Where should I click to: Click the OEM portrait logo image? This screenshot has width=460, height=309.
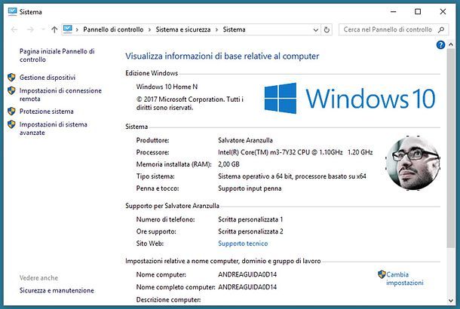coord(412,163)
